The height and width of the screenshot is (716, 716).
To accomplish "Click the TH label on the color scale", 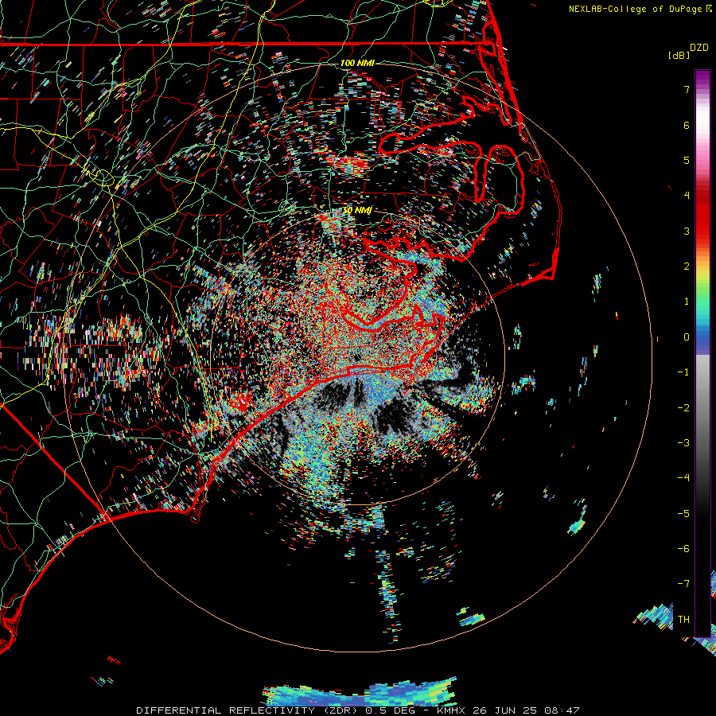I will tap(683, 620).
